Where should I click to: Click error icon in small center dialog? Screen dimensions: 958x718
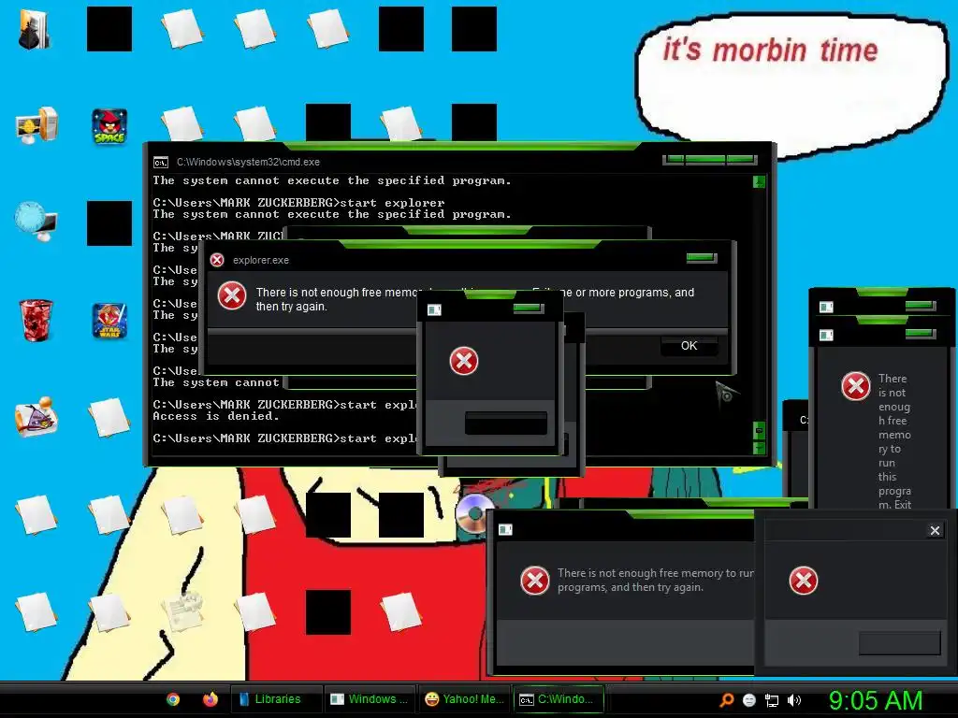pyautogui.click(x=464, y=361)
